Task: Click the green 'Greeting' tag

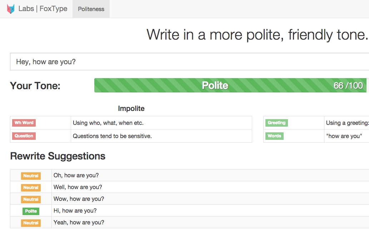Action: pos(276,123)
